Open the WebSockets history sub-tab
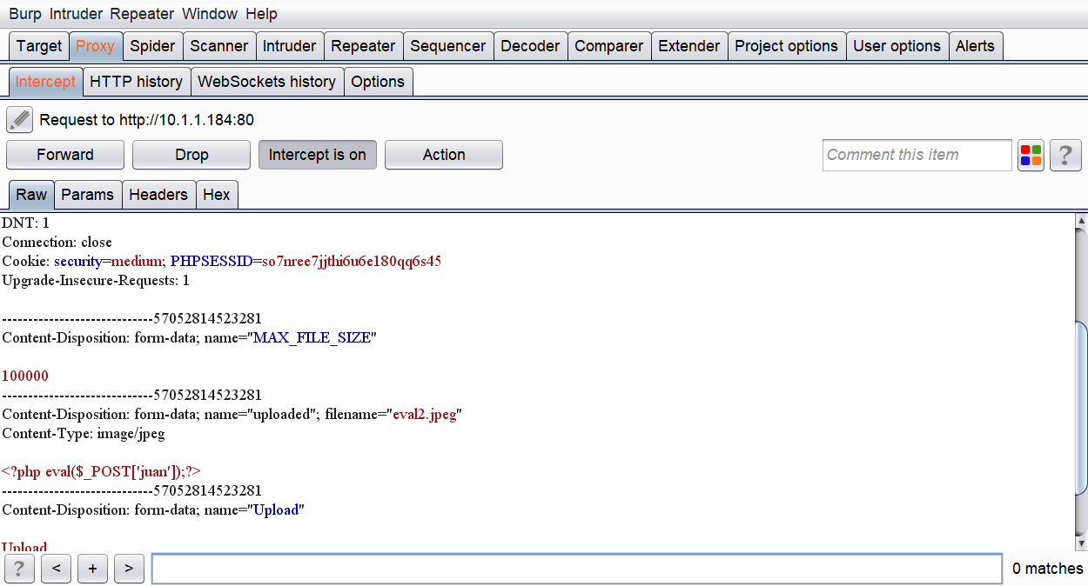The width and height of the screenshot is (1088, 586). (x=267, y=82)
